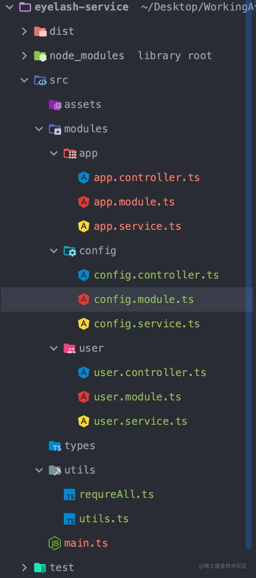The image size is (256, 578).
Task: Click the Angular icon beside app.controller.ts
Action: 83,178
